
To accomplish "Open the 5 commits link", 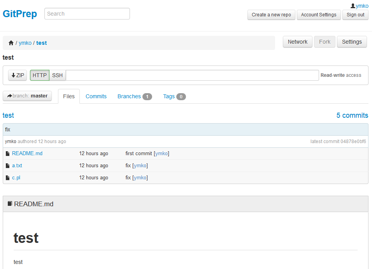I will [x=352, y=115].
